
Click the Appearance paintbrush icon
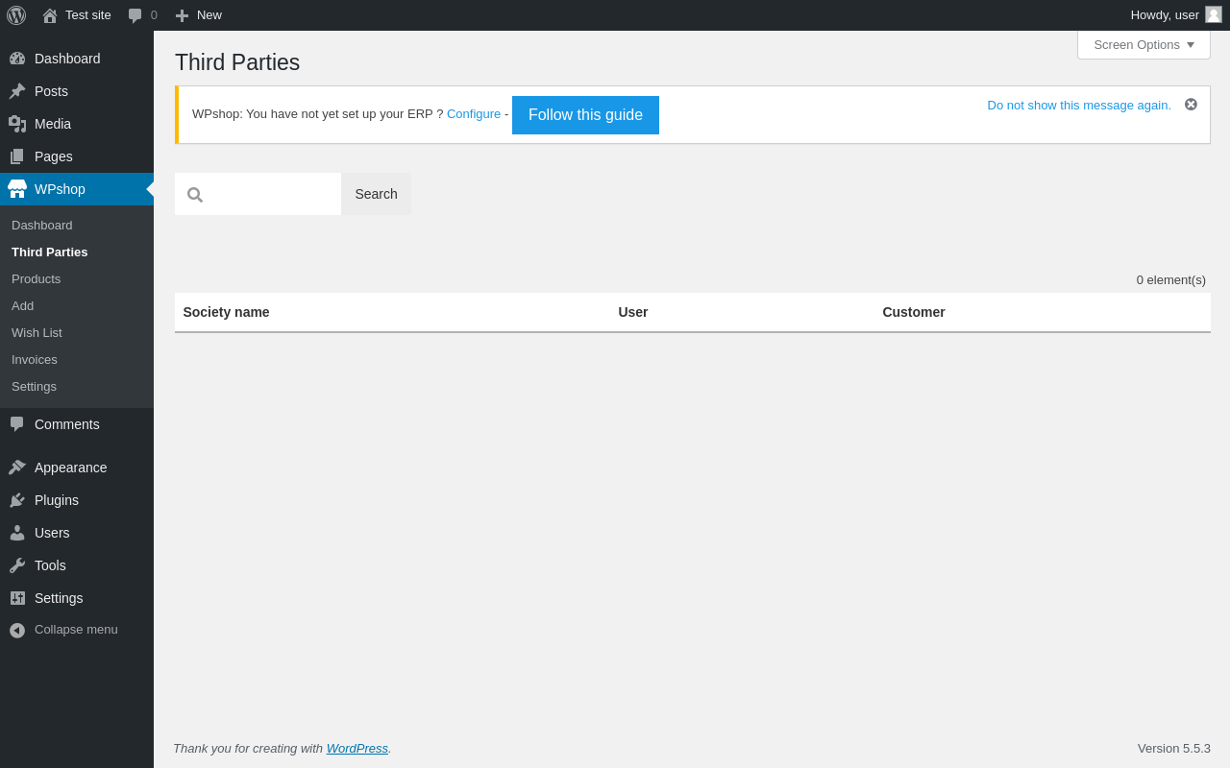point(17,468)
